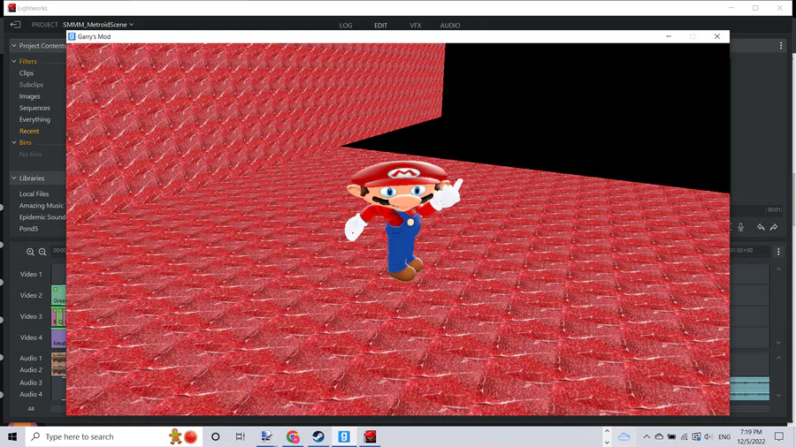Open the Wi-Fi network tray icon
796x447 pixels.
tap(684, 436)
